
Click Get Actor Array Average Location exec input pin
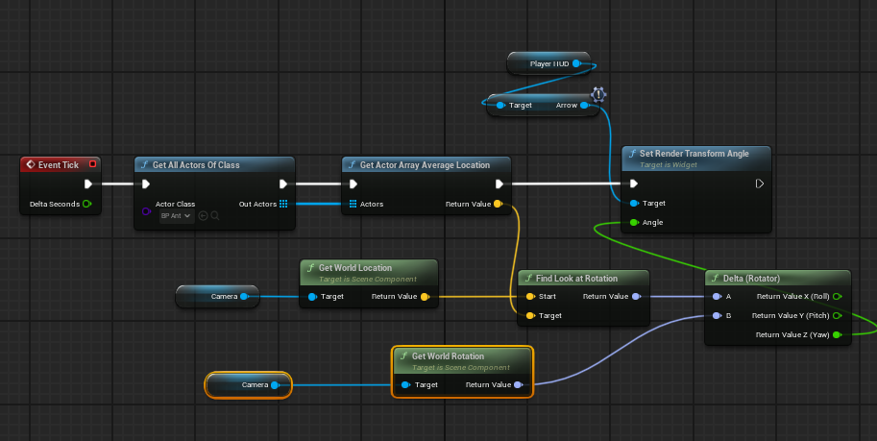[x=353, y=184]
